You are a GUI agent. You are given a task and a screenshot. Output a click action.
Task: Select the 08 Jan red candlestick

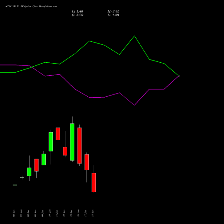pos(36,165)
